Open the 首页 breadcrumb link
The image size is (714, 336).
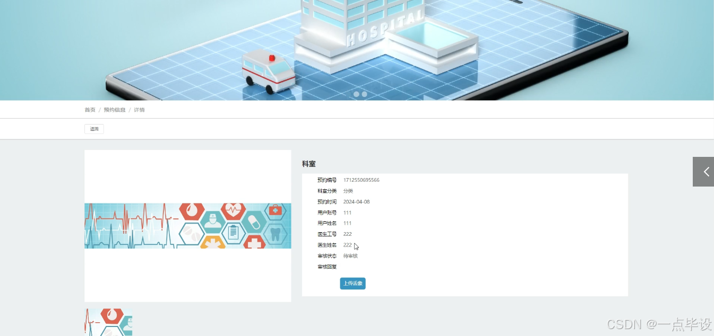click(x=89, y=110)
